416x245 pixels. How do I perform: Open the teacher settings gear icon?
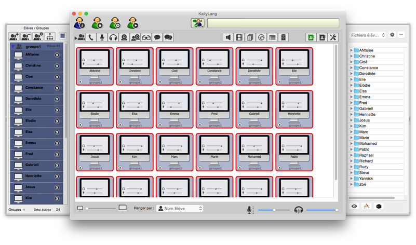pyautogui.click(x=115, y=23)
